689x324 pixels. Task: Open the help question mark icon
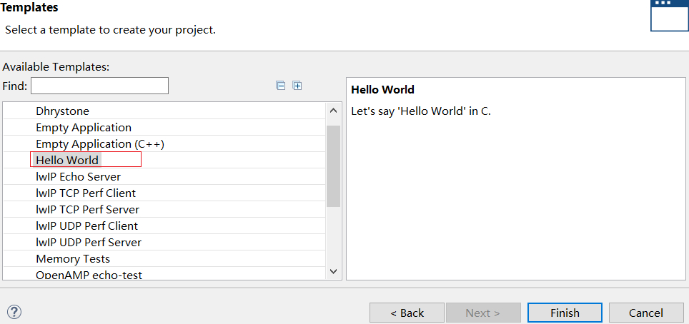(14, 312)
